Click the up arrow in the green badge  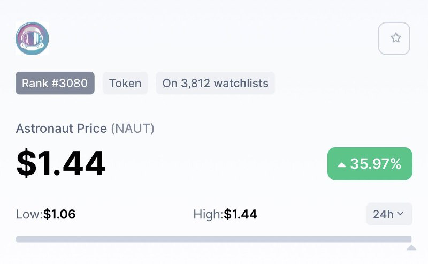(x=341, y=164)
